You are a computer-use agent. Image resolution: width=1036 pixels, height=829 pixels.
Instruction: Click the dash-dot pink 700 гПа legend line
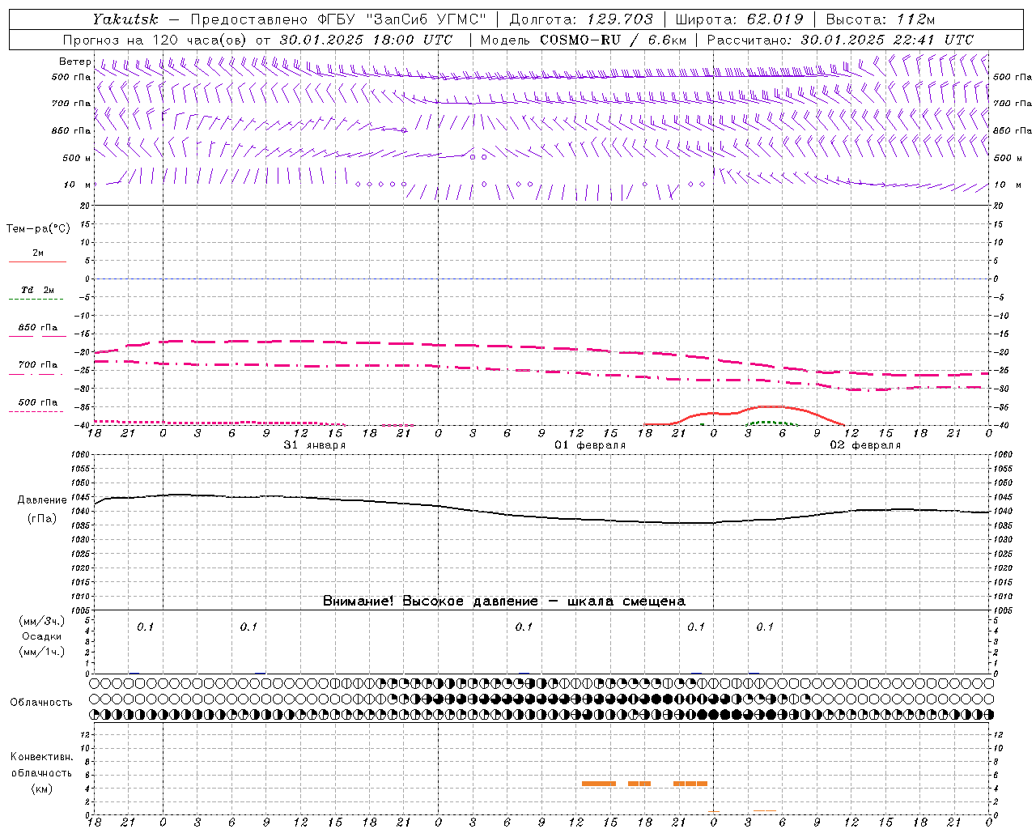(x=36, y=375)
